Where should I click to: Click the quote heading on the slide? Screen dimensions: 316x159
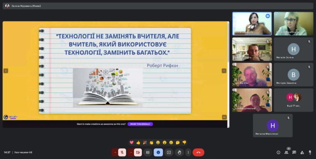[x=118, y=44]
